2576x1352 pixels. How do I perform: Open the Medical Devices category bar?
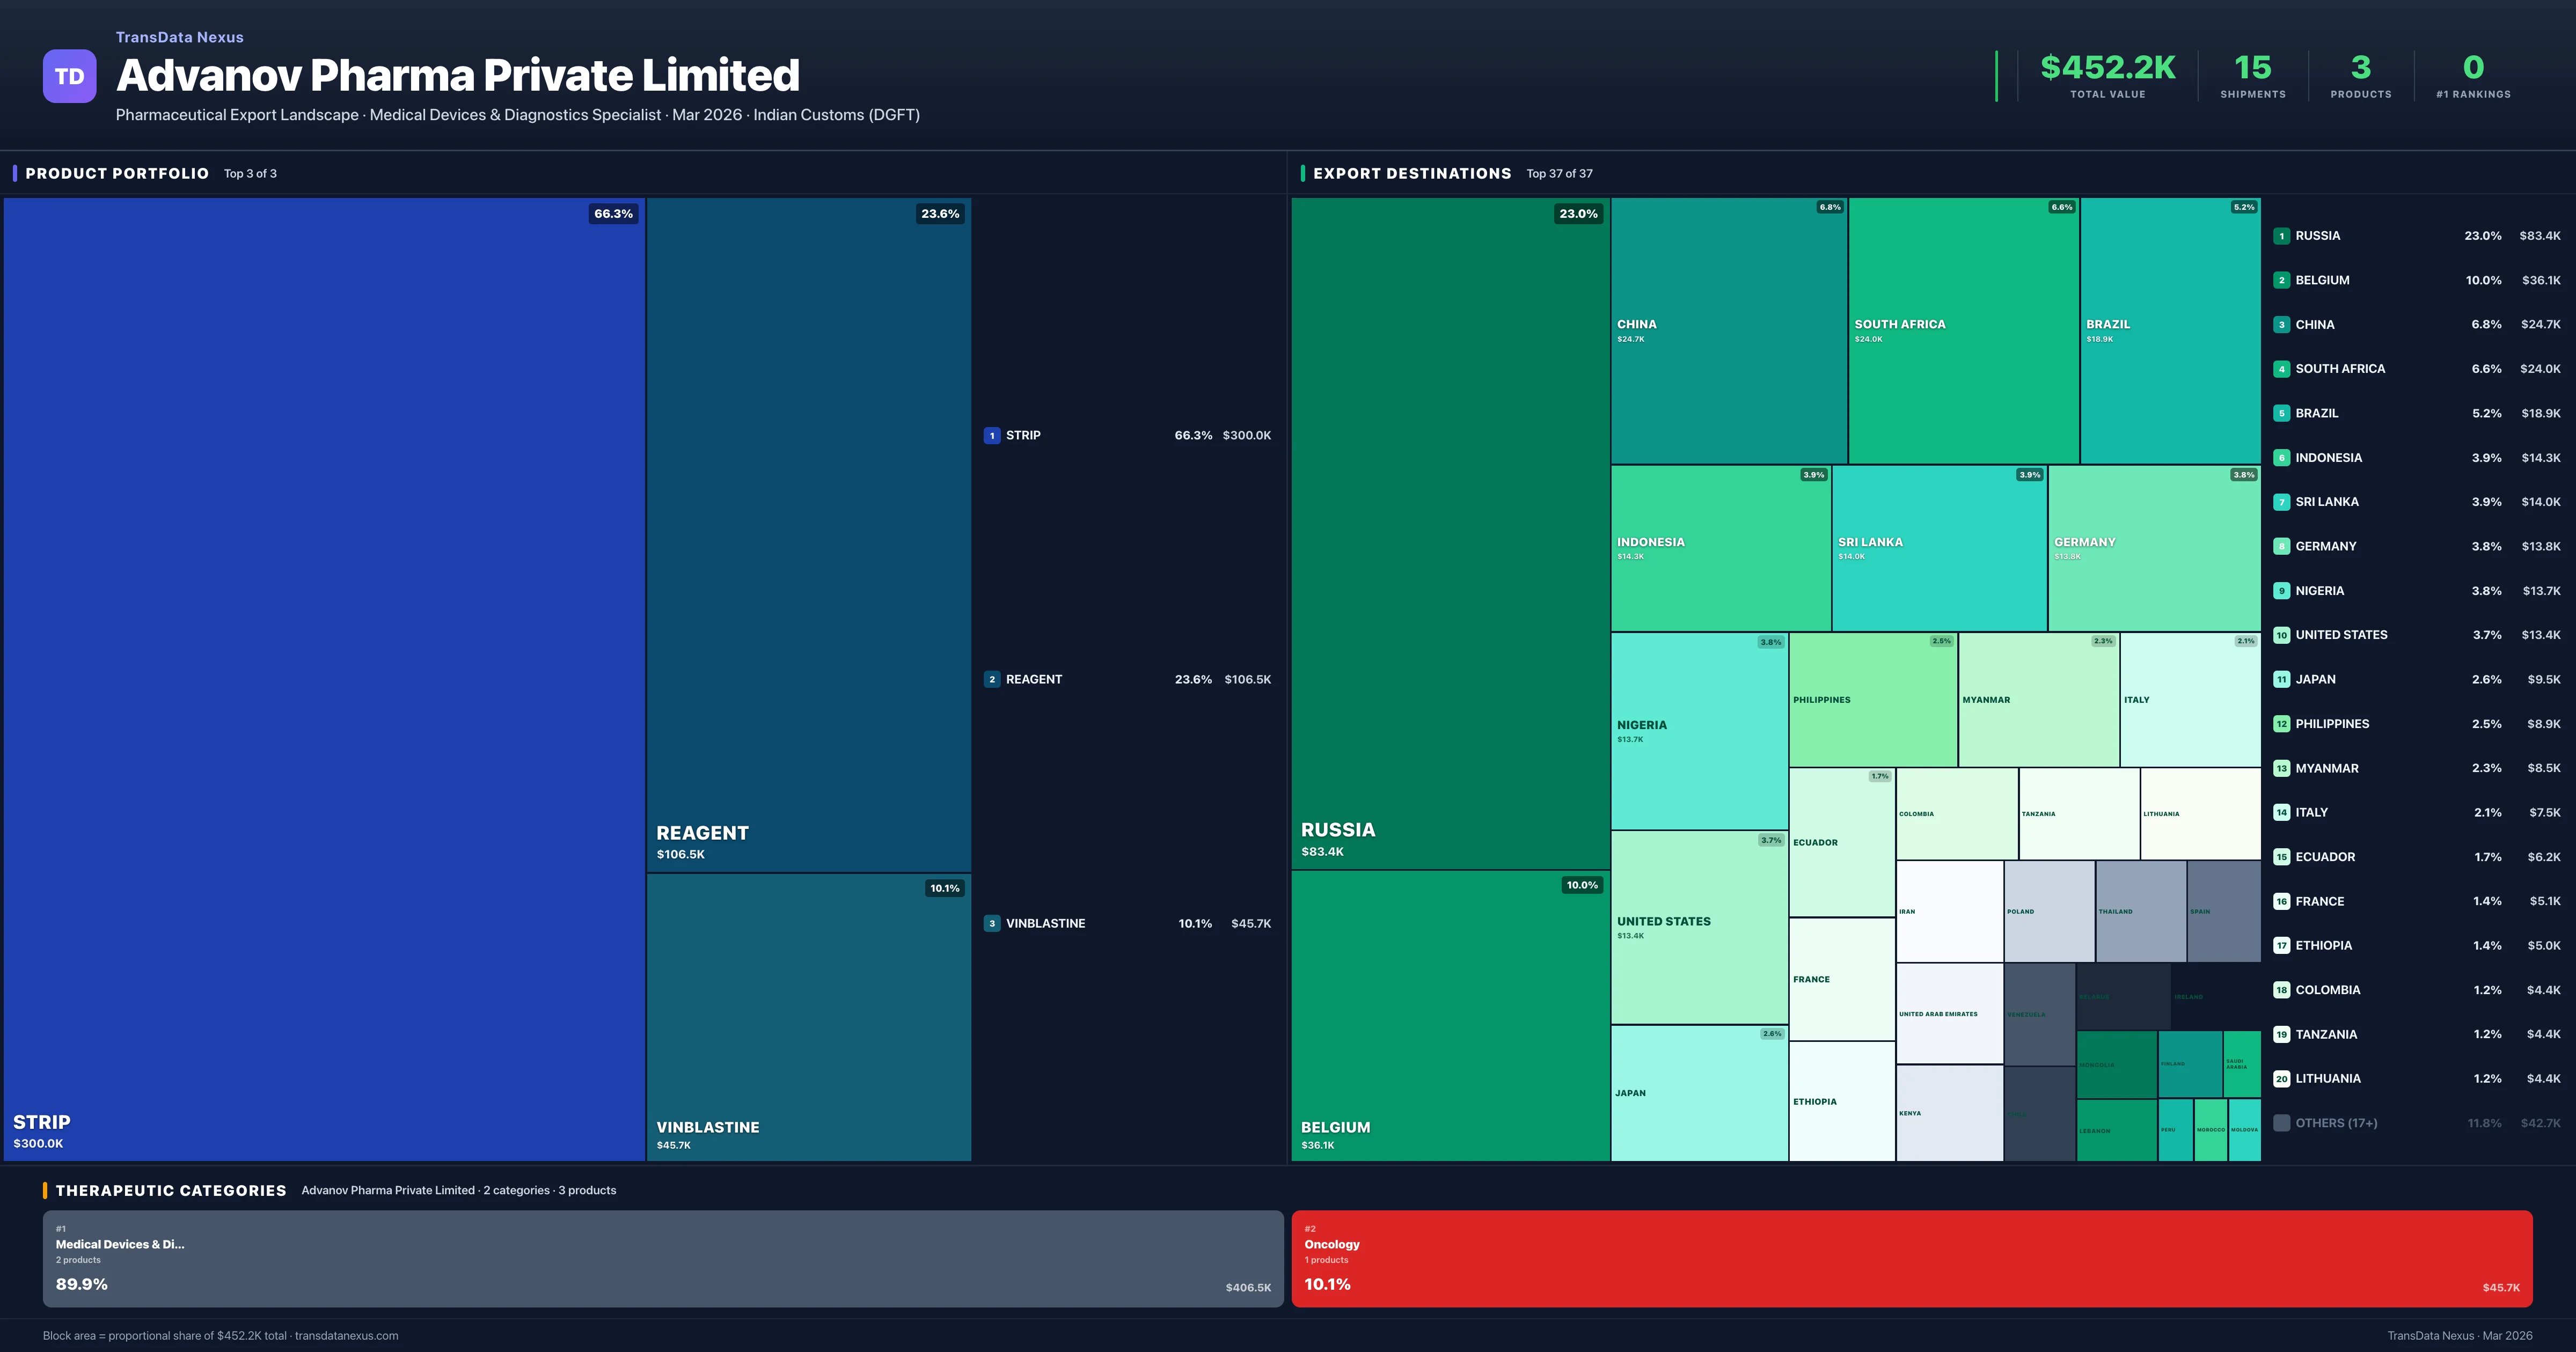(x=662, y=1259)
